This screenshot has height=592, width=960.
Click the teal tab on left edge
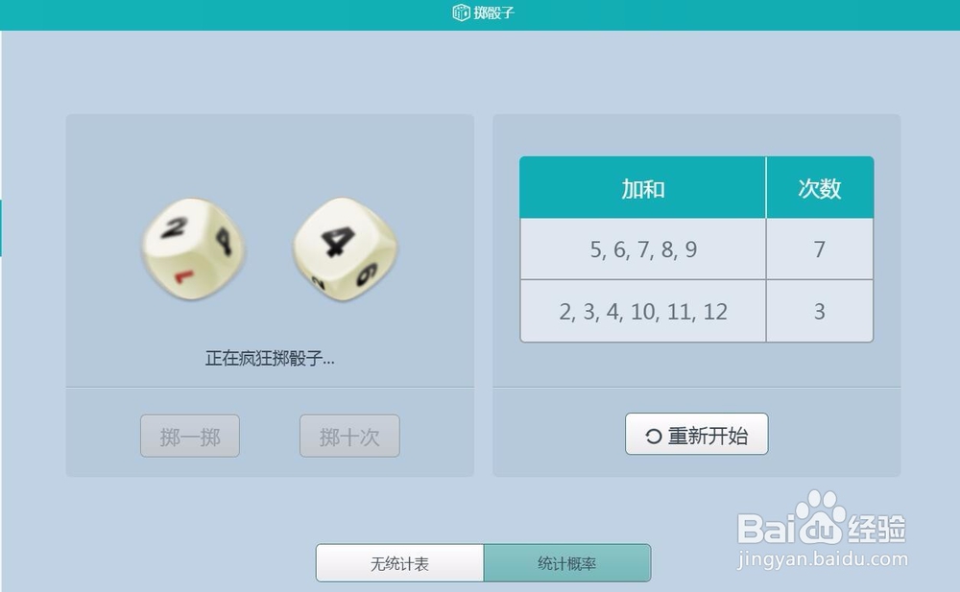tap(1, 227)
